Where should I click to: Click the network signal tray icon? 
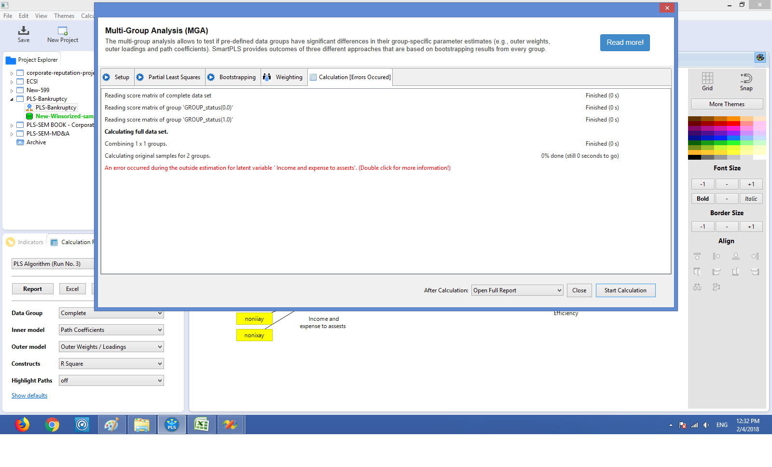tap(694, 425)
